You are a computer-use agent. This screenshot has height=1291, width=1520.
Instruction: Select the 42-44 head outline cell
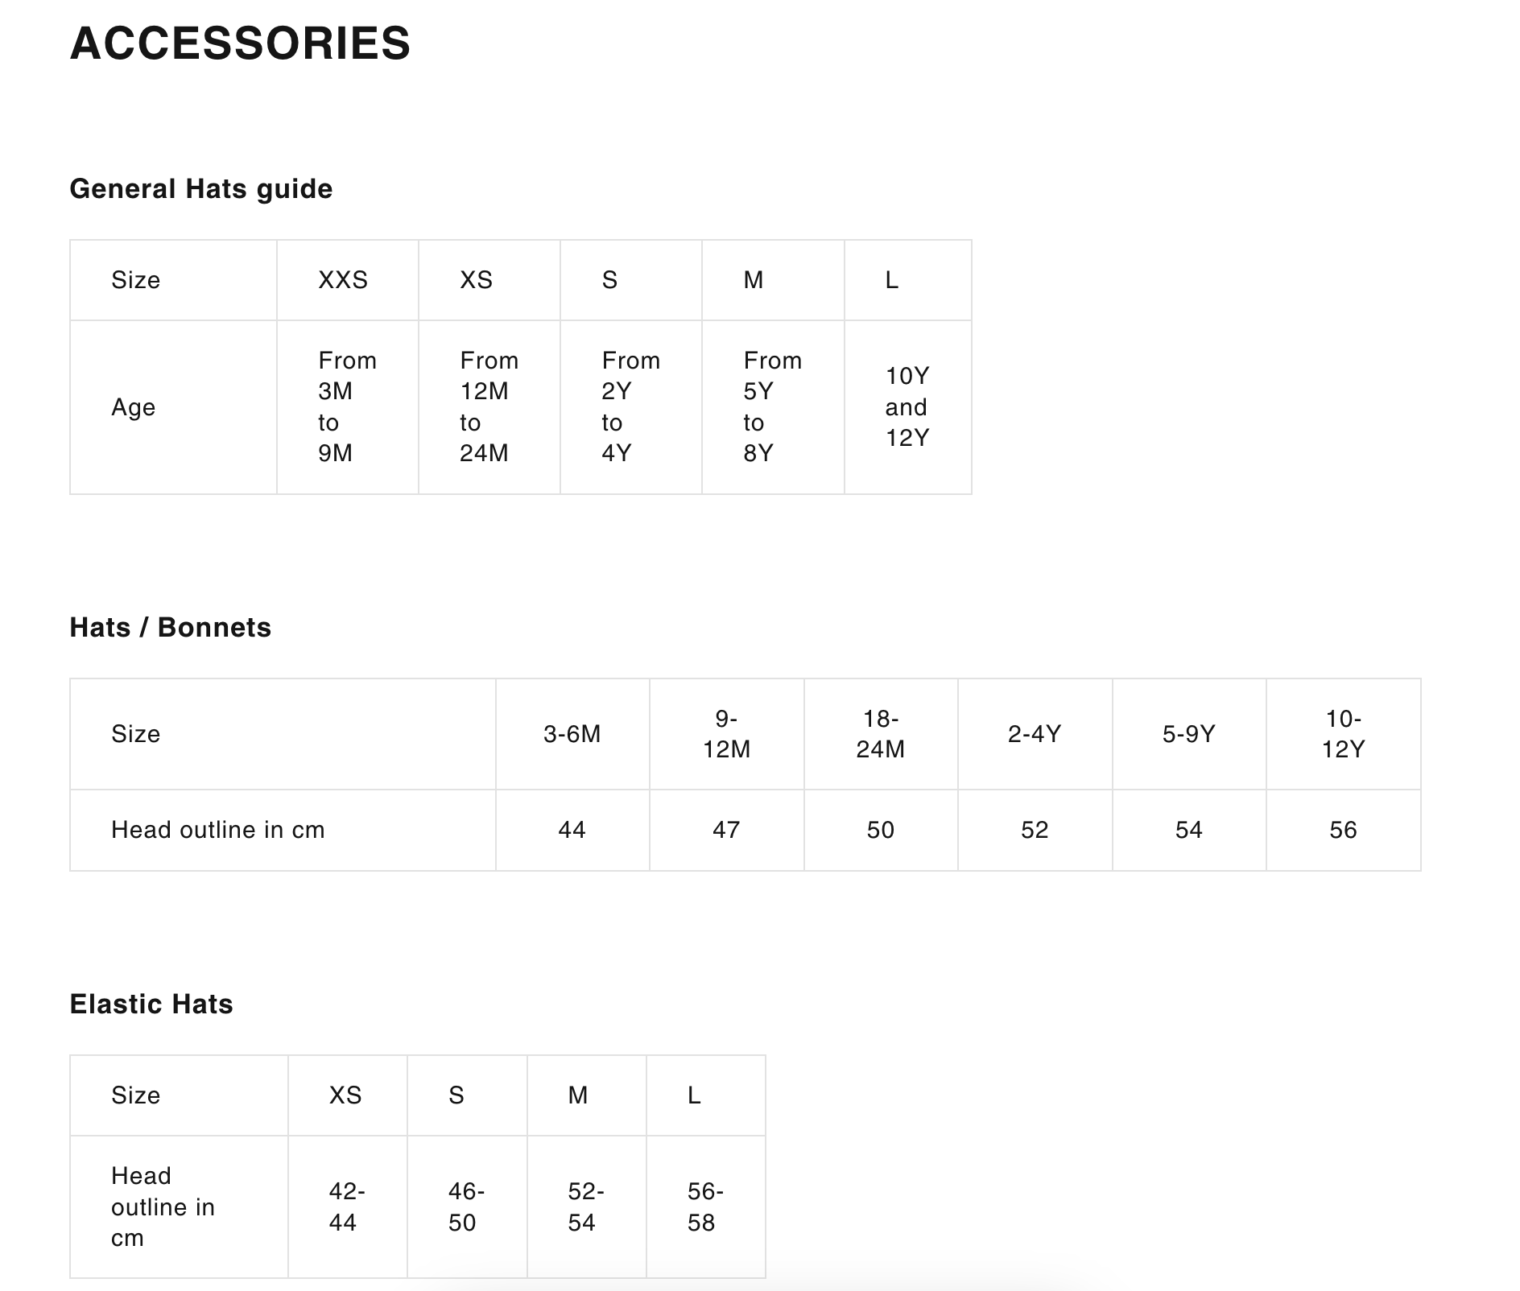coord(347,1206)
